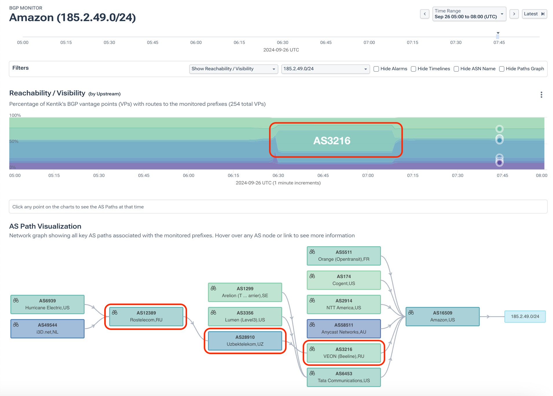Click the binoculars icon on AS3356 Lumen node
The height and width of the screenshot is (396, 553).
[213, 312]
